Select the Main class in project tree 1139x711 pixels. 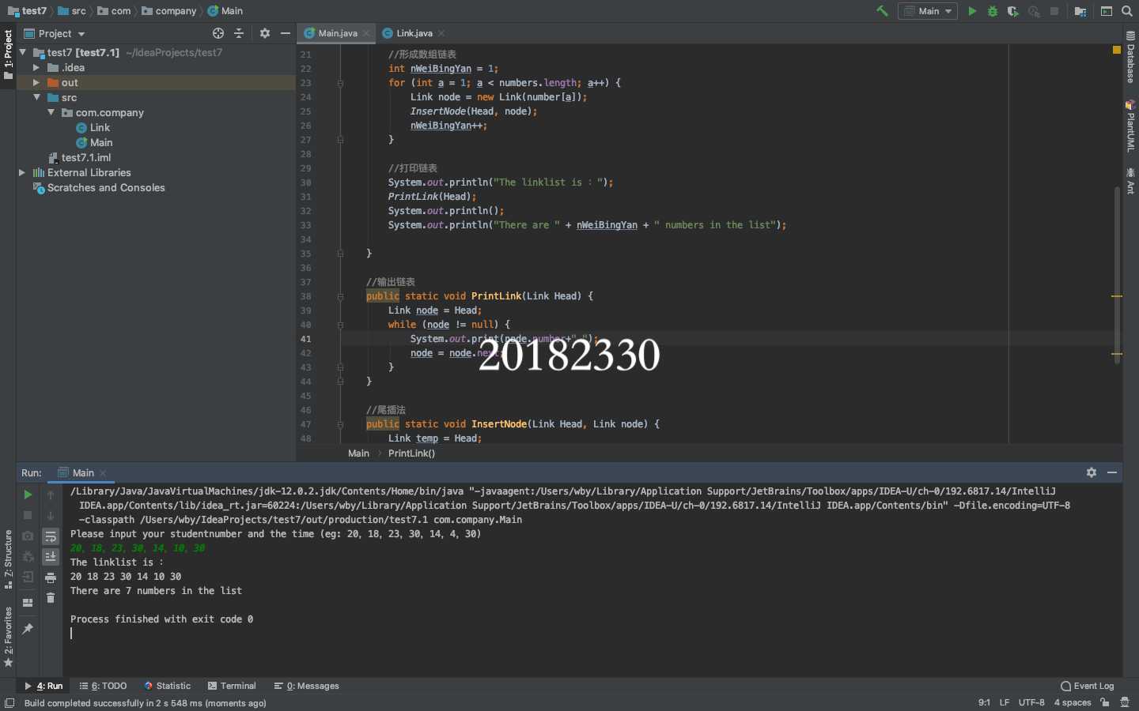(94, 142)
